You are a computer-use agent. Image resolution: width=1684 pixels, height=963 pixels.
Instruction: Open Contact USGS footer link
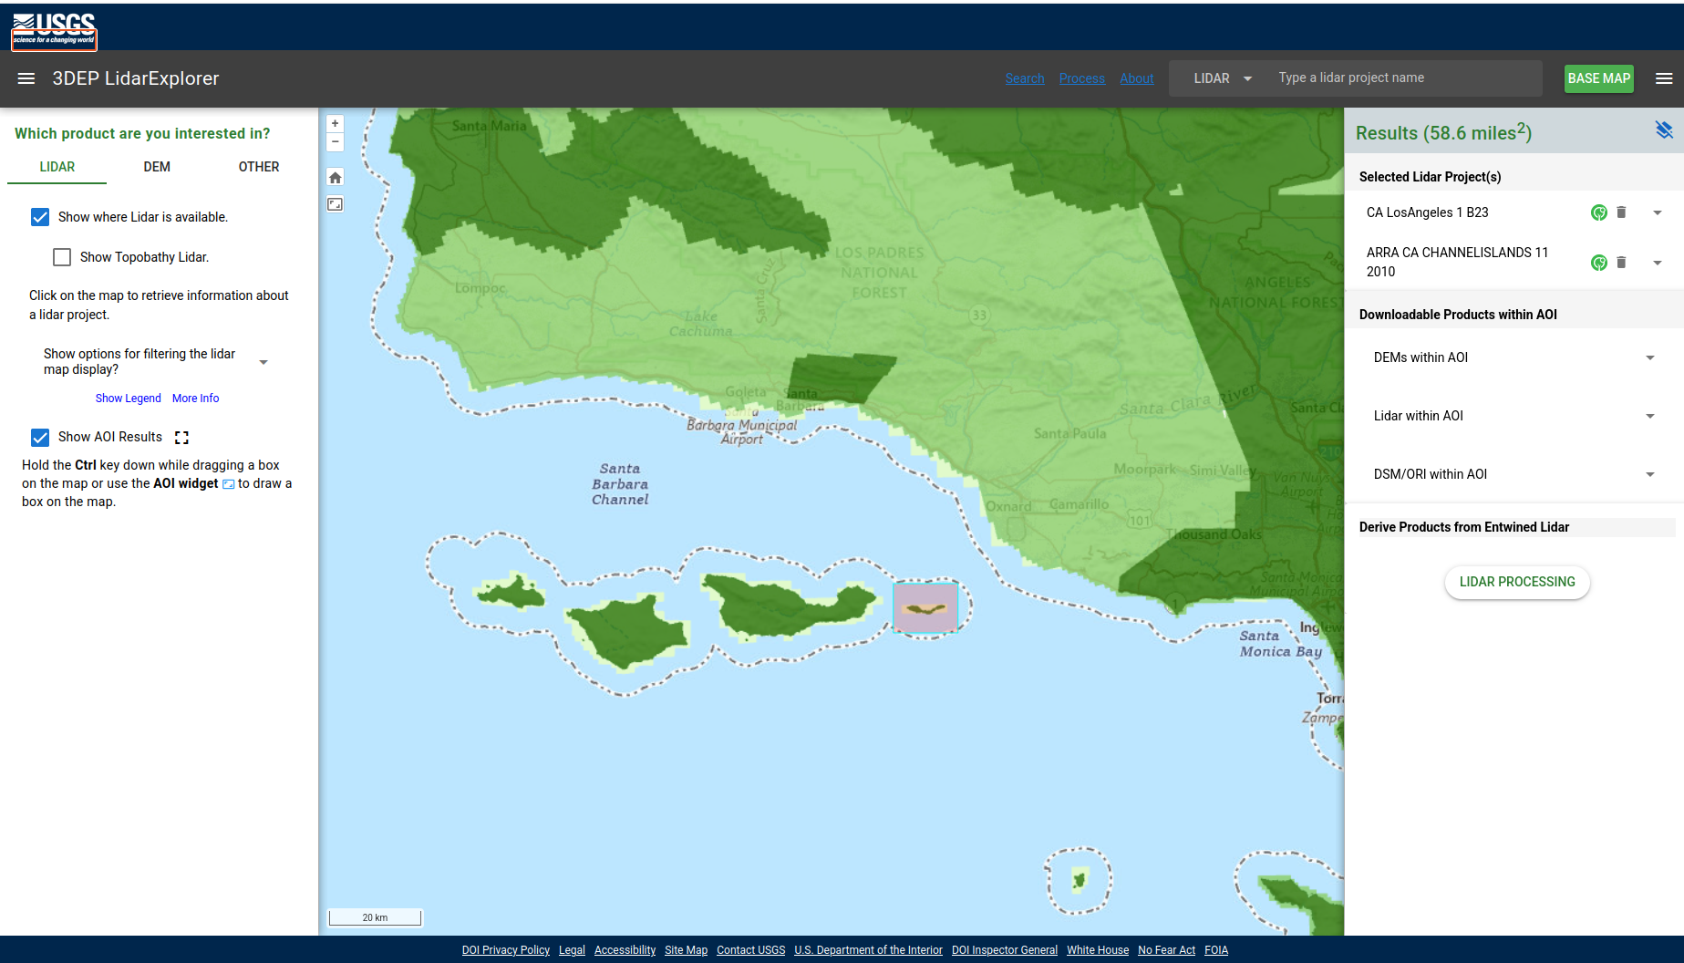750,950
